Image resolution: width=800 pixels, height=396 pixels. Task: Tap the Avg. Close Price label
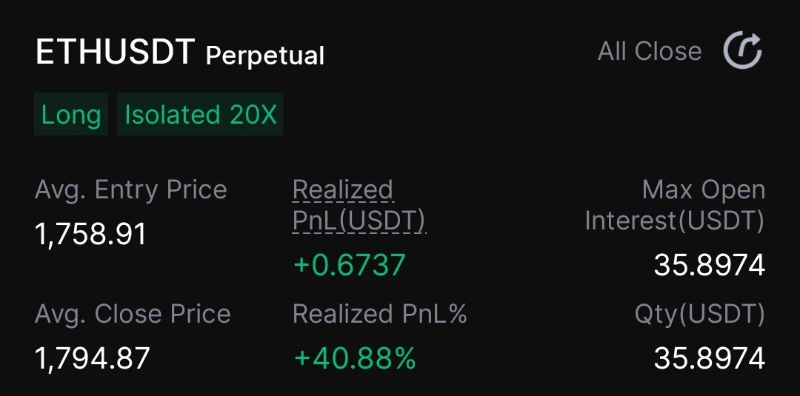click(x=133, y=314)
